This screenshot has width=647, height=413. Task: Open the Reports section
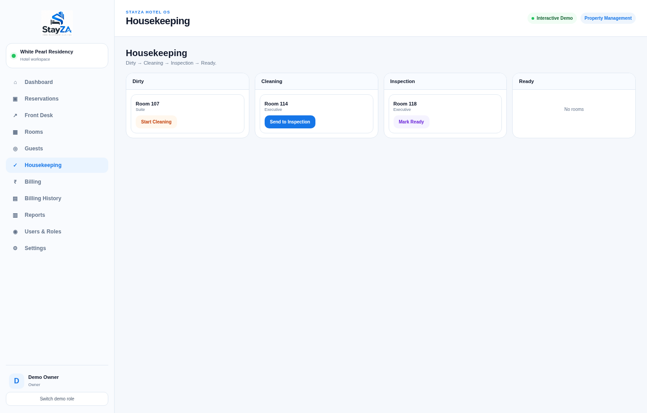click(57, 215)
